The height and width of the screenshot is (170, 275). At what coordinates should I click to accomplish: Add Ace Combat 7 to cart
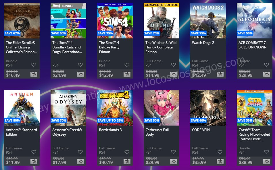click(267, 74)
